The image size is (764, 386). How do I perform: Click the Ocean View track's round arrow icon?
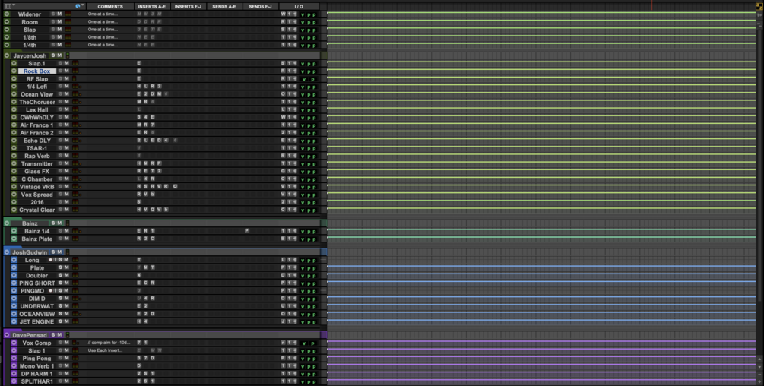(x=14, y=94)
